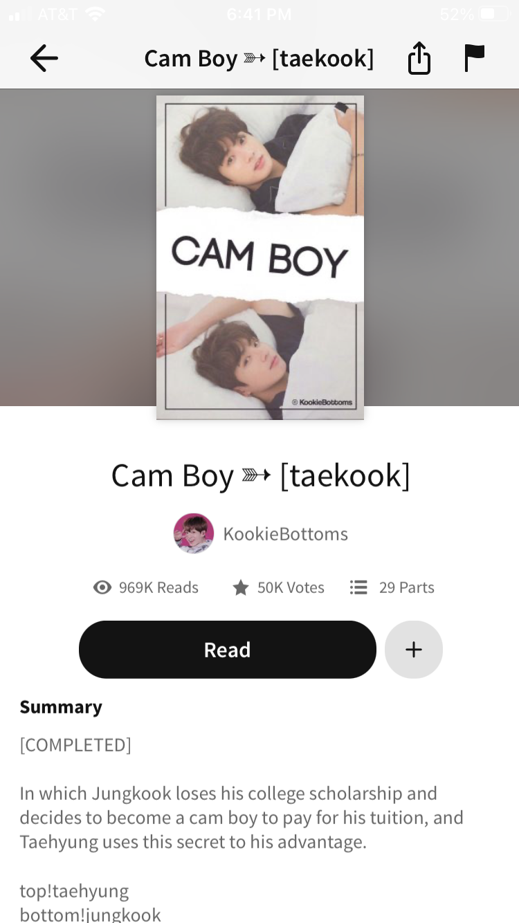The image size is (519, 923).
Task: Open KookieBottoms profile avatar
Action: (193, 533)
